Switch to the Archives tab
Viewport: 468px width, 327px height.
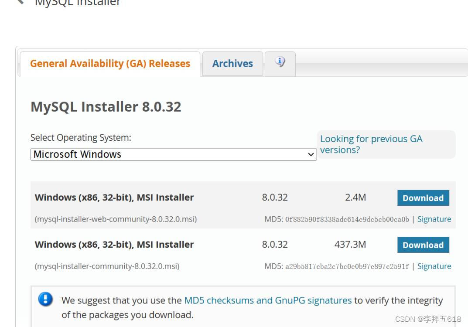[x=232, y=64]
